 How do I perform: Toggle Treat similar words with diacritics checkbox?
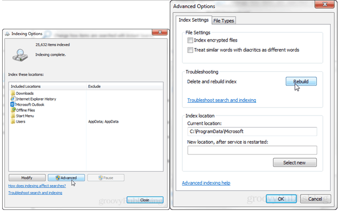coord(190,50)
